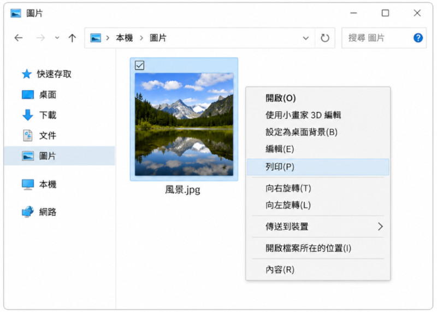
Task: Open 桌面 in sidebar
Action: (48, 95)
